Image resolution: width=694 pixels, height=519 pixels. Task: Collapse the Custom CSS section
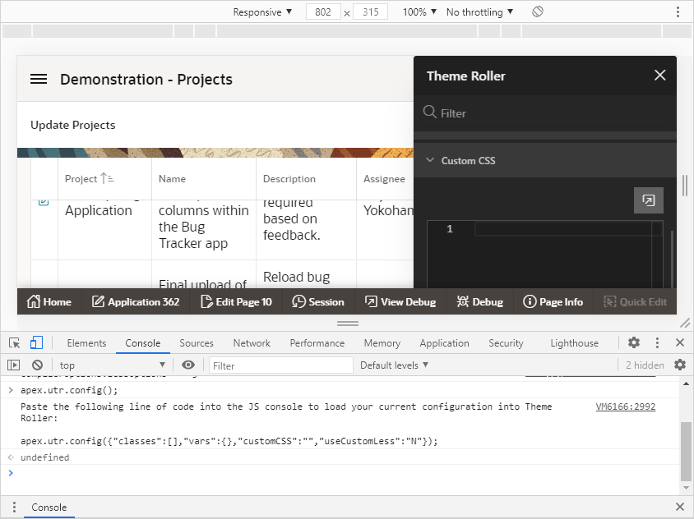click(430, 160)
